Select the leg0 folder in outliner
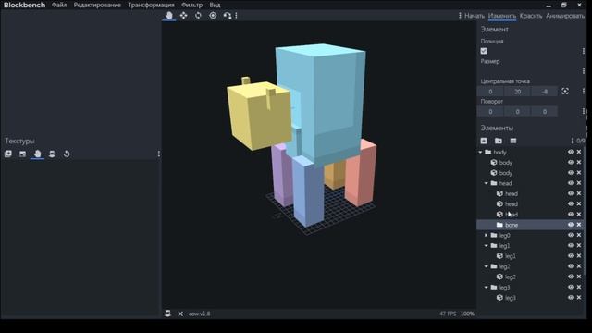The image size is (592, 333). point(530,235)
